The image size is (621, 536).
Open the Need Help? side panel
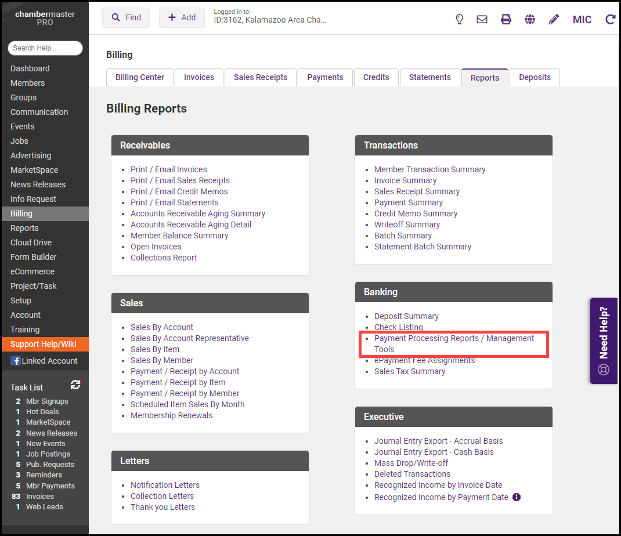tap(604, 341)
